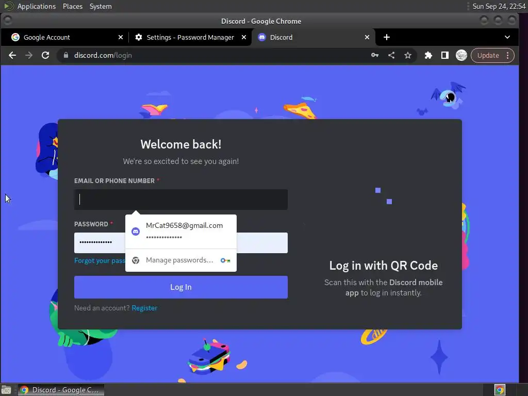The image size is (528, 396).
Task: Expand the tab search dropdown arrow
Action: click(x=507, y=37)
